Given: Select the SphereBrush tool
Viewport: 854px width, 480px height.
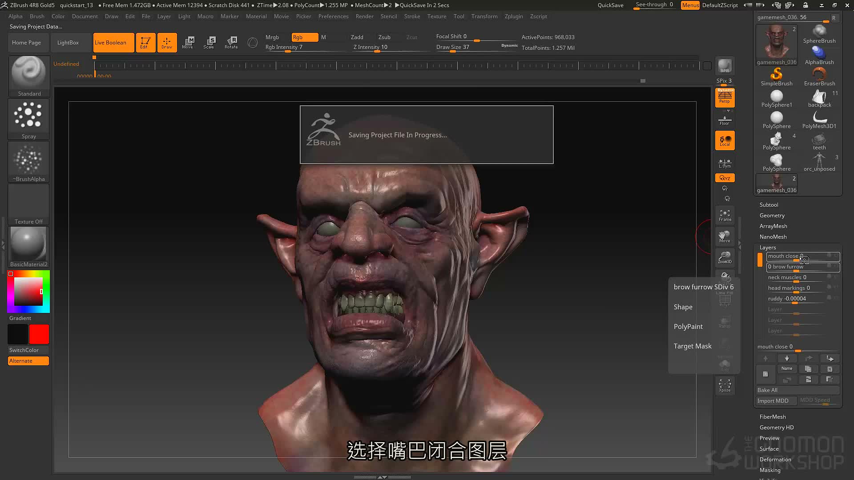Looking at the screenshot, I should (819, 34).
